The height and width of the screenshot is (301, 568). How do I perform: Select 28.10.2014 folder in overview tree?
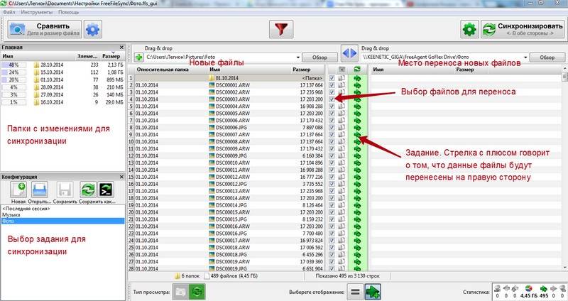tap(62, 65)
